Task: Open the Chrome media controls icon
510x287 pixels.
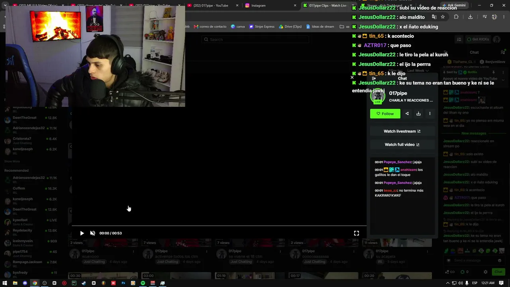Action: click(x=484, y=17)
